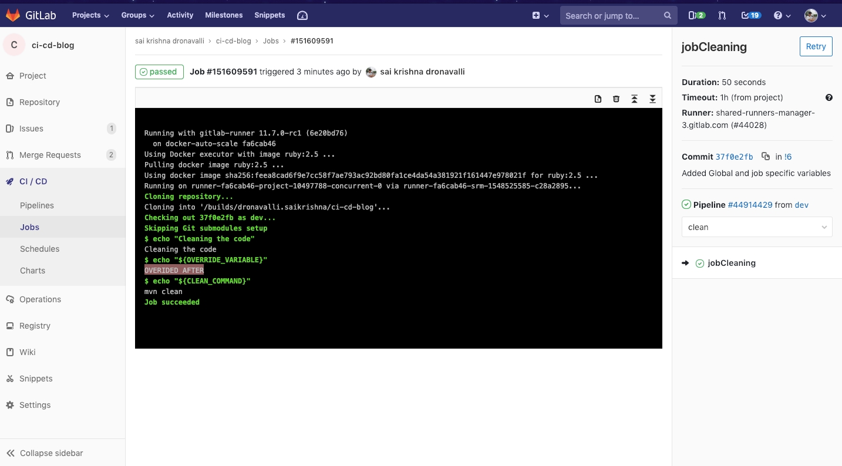
Task: Open the user avatar menu
Action: coord(815,15)
